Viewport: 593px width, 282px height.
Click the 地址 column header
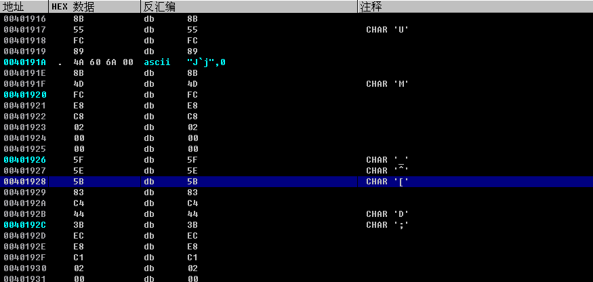point(24,6)
